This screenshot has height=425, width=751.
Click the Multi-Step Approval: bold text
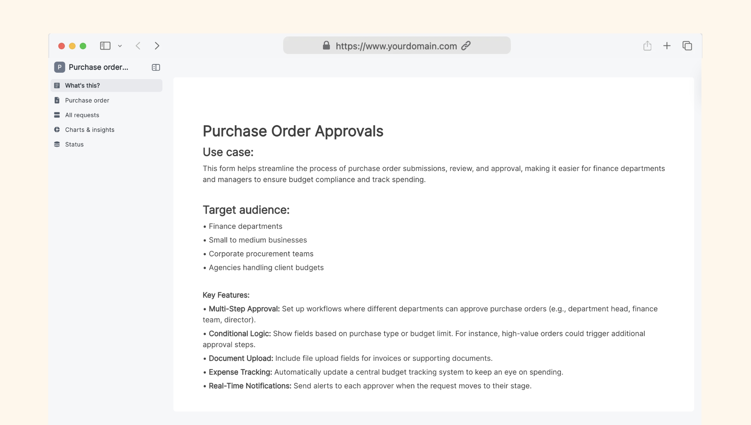pyautogui.click(x=244, y=309)
